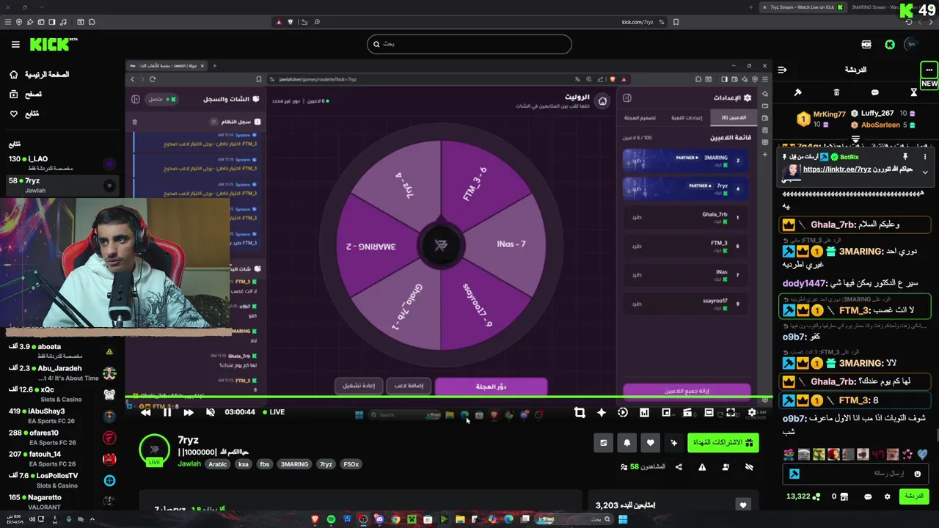Click the sparkle button beside gifted subs
This screenshot has width=939, height=528.
coord(673,442)
